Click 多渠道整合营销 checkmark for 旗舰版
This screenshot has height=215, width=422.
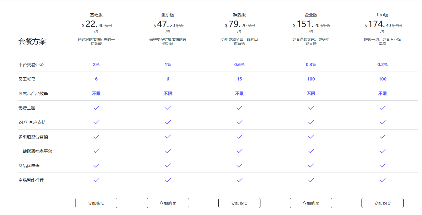click(239, 137)
